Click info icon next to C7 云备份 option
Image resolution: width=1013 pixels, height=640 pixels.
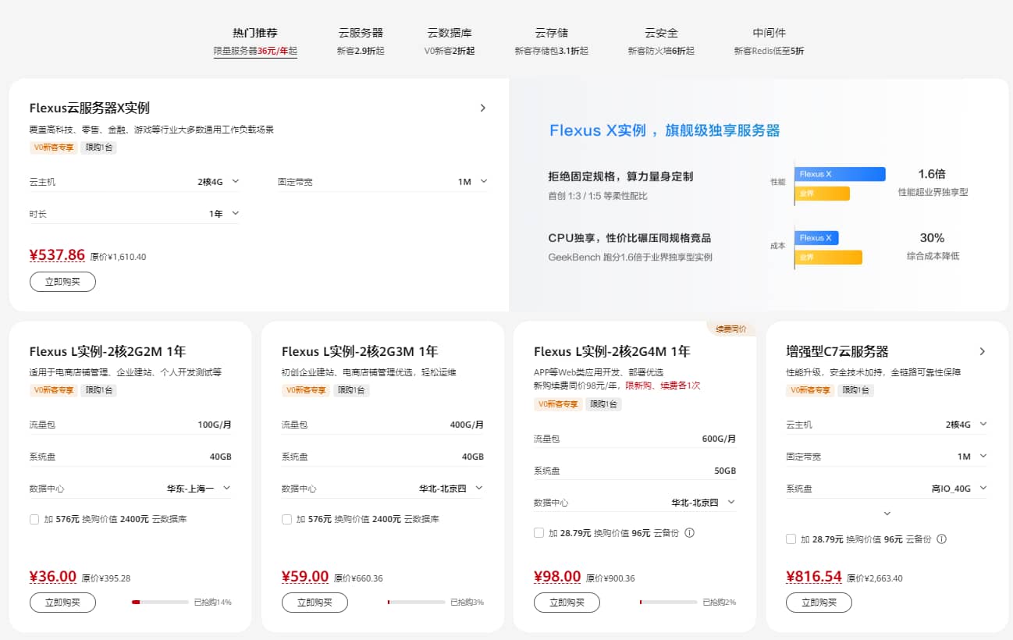click(x=941, y=539)
